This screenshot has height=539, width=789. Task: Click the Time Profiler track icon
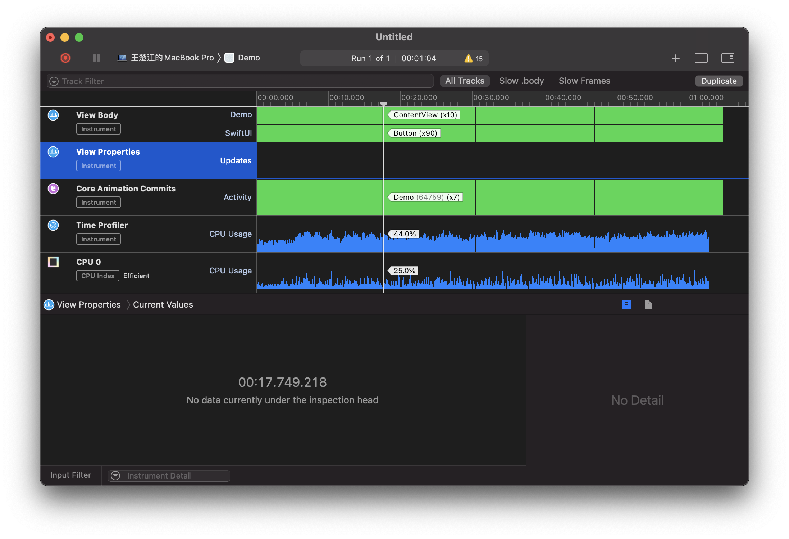(x=53, y=225)
